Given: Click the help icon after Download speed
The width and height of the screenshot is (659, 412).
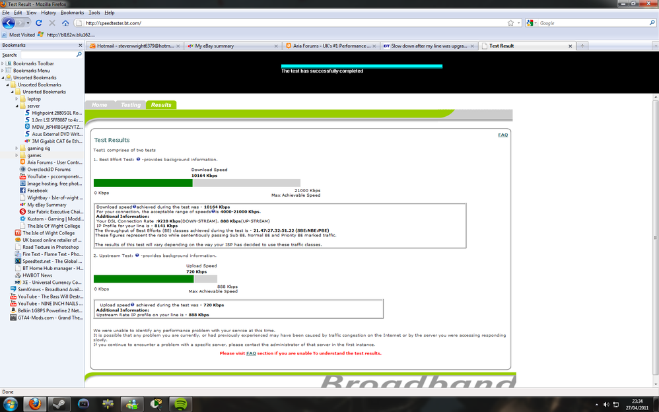Looking at the screenshot, I should [135, 207].
